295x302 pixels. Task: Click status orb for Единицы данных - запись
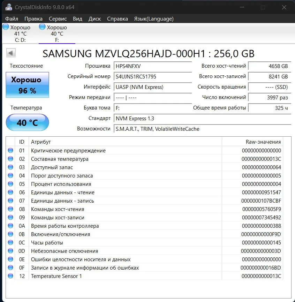[10, 201]
